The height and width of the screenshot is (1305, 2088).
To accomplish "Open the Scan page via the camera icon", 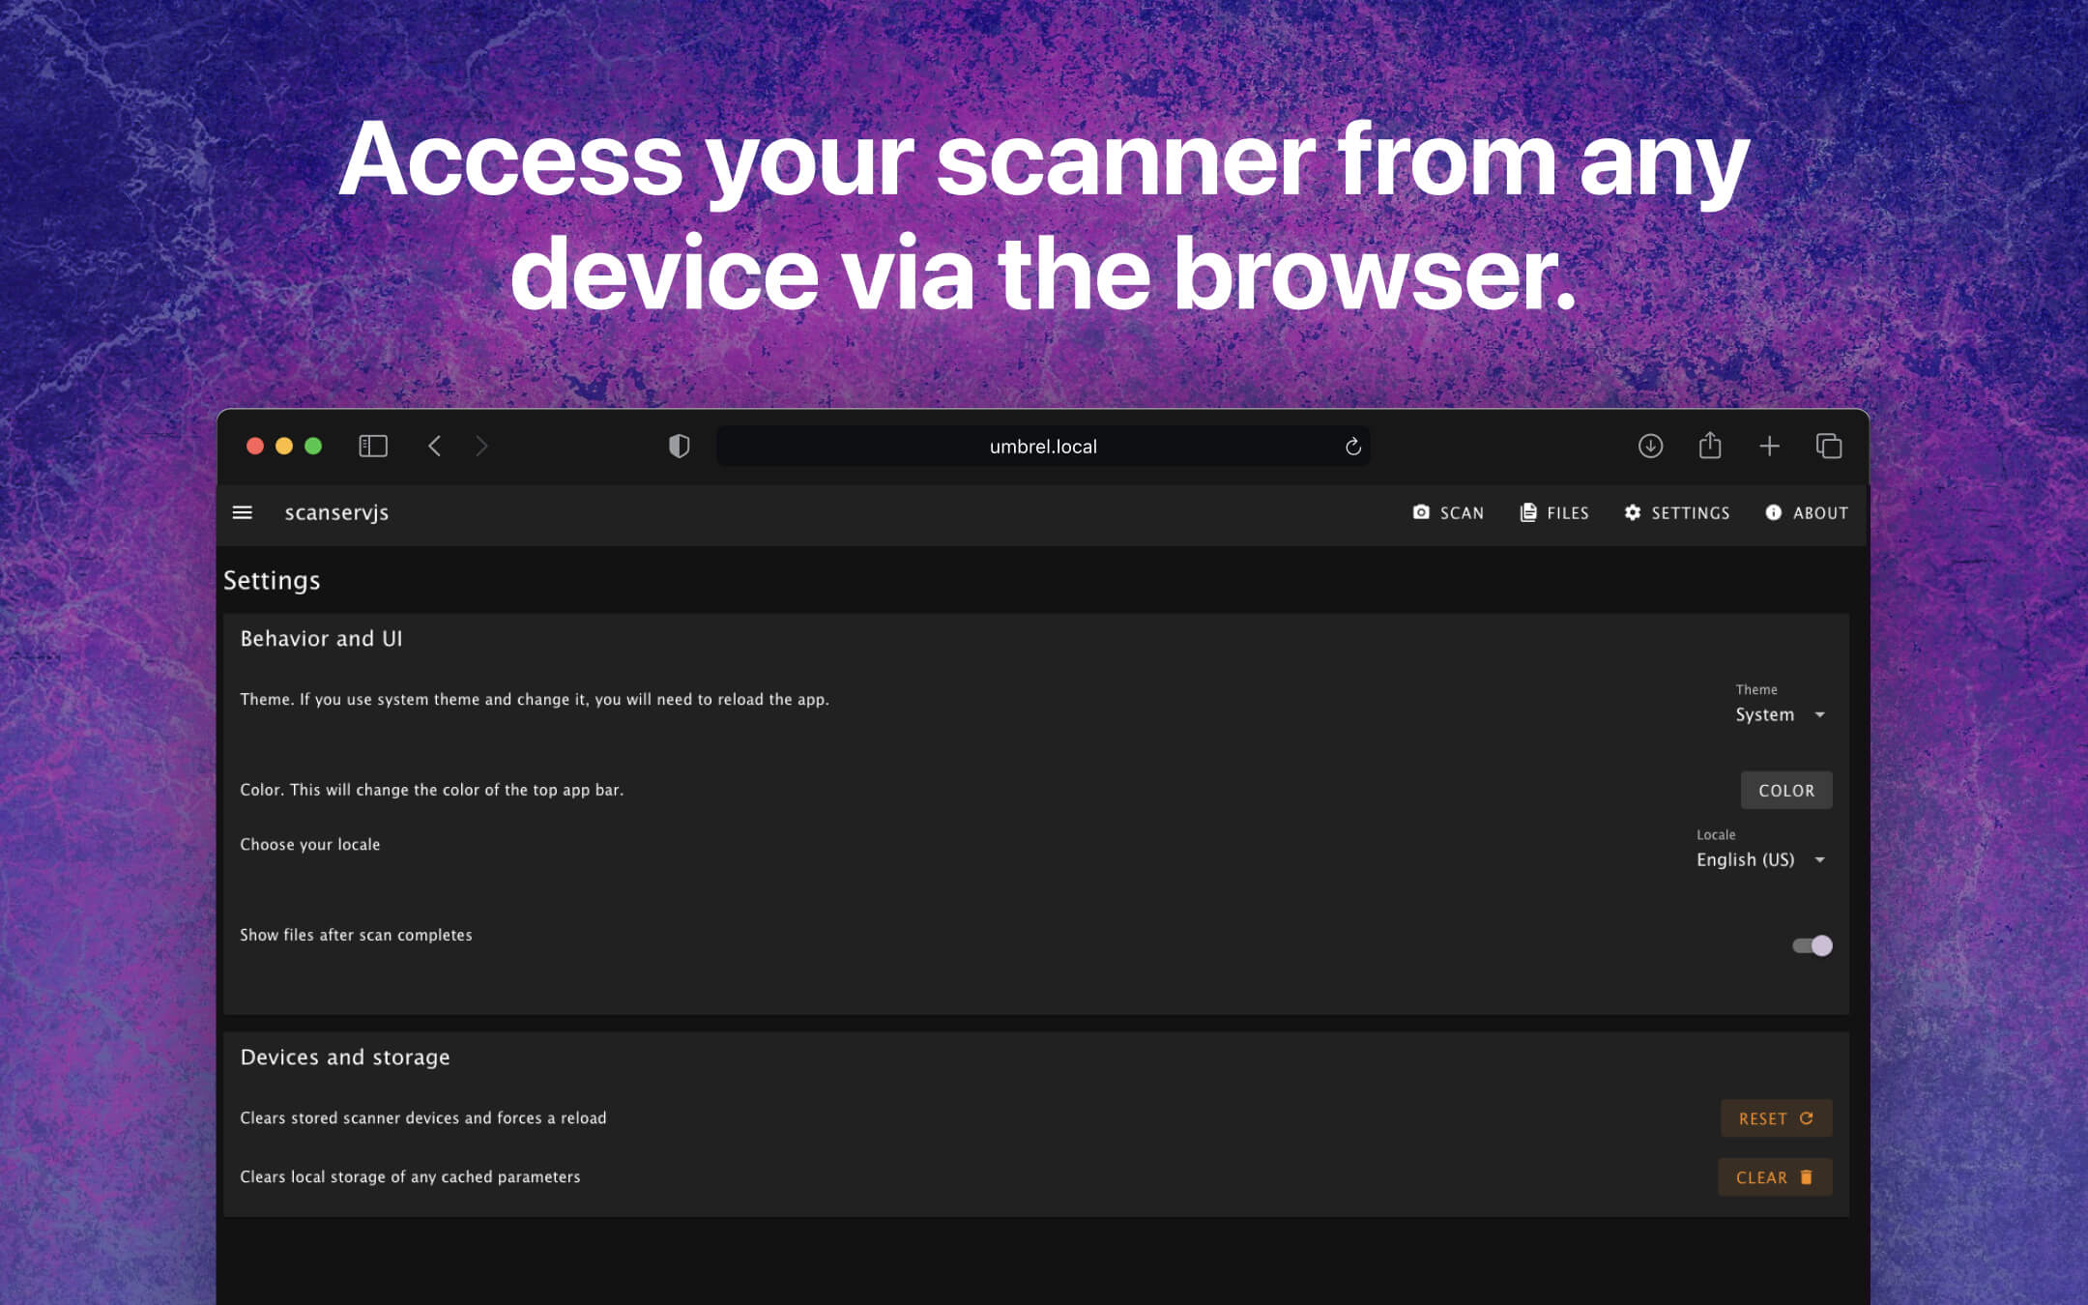I will (x=1420, y=513).
